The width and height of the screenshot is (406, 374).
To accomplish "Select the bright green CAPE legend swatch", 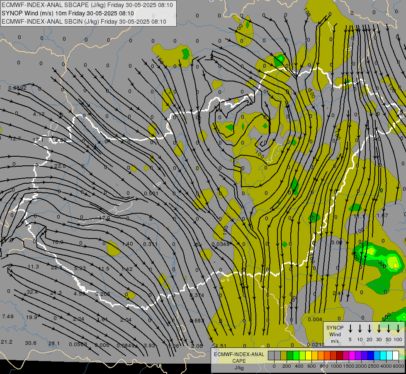I will [x=296, y=356].
